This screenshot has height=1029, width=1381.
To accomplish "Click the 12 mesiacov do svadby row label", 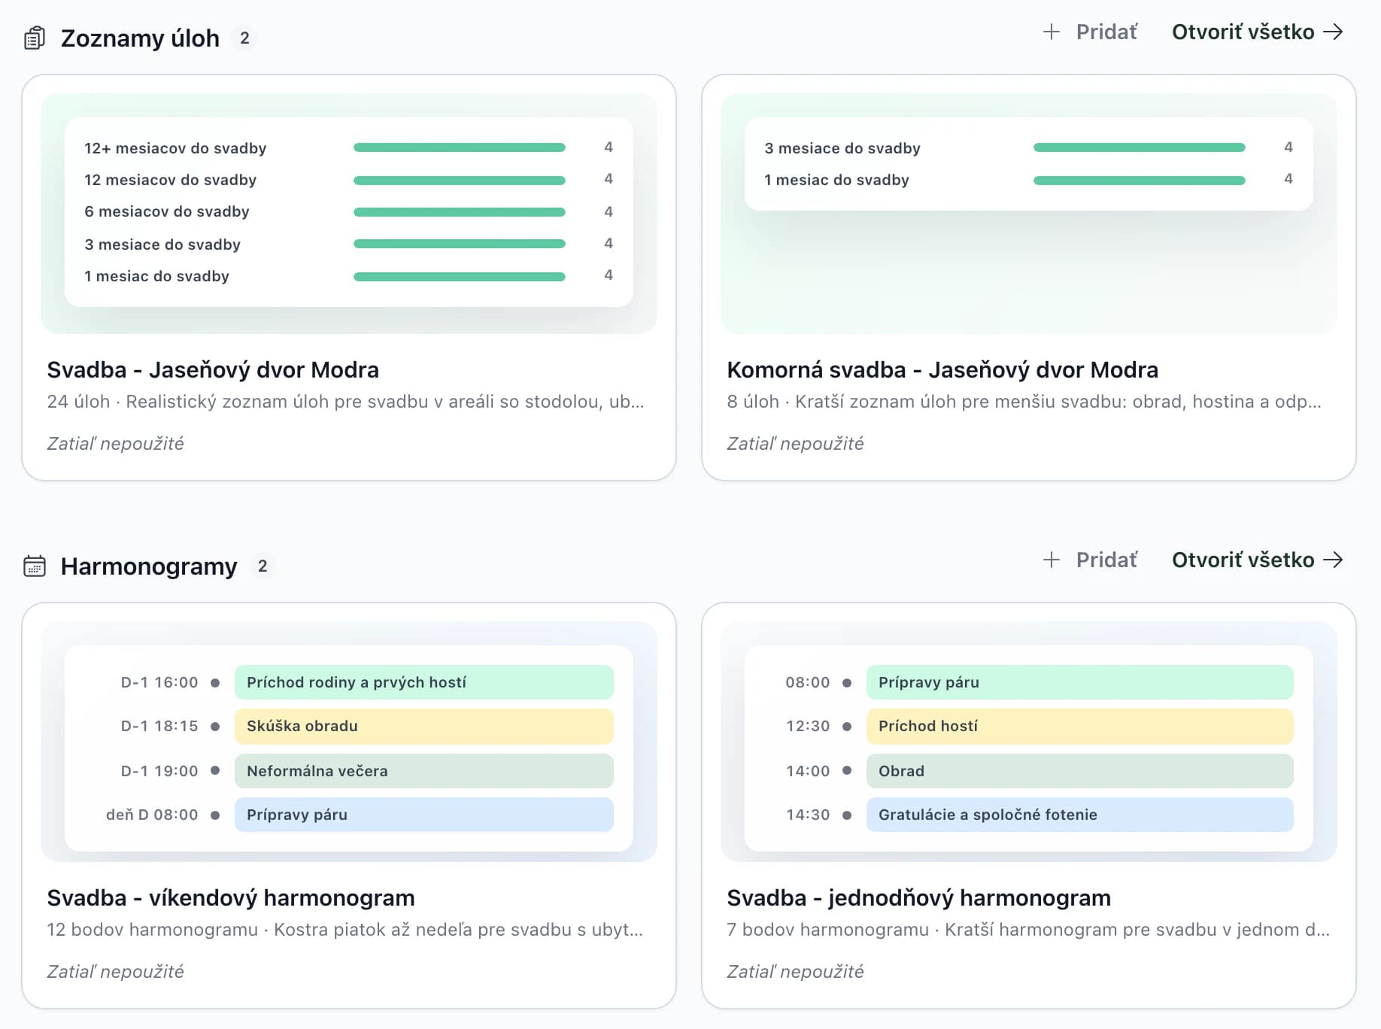I will 171,180.
